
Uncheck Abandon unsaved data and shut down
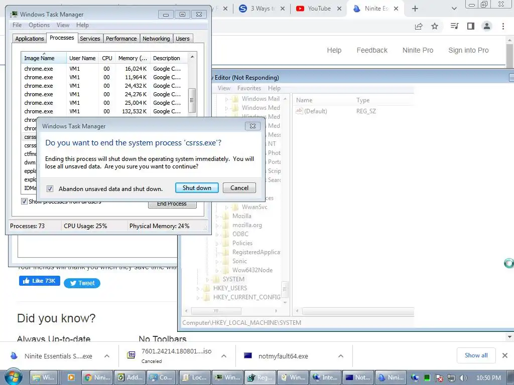coord(50,188)
